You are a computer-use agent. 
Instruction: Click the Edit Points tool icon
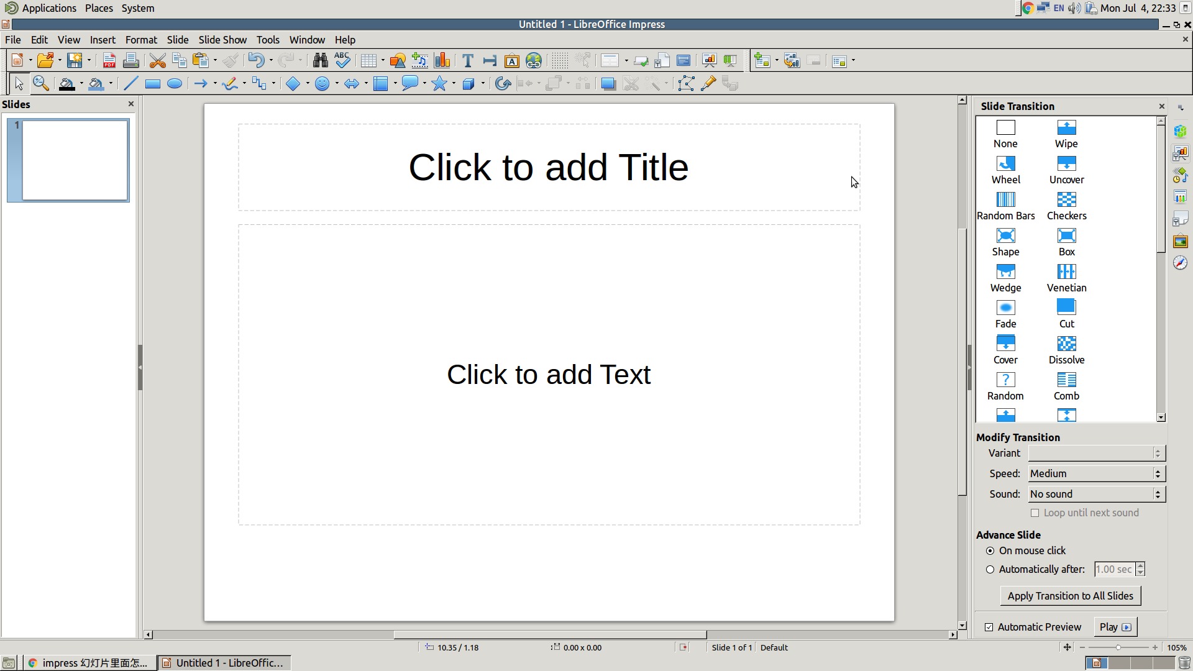coord(686,84)
